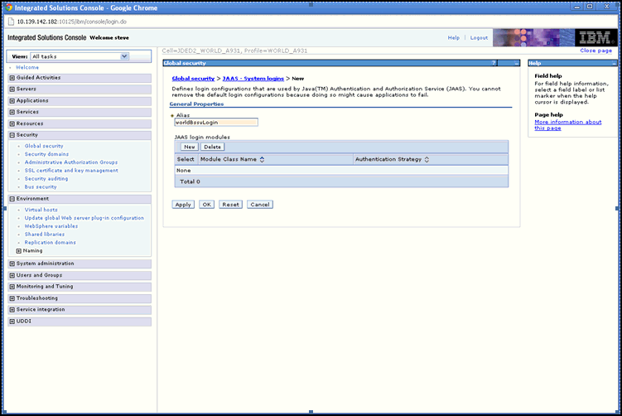Open the View All tasks dropdown
Screen dimensions: 622x416
pos(80,56)
